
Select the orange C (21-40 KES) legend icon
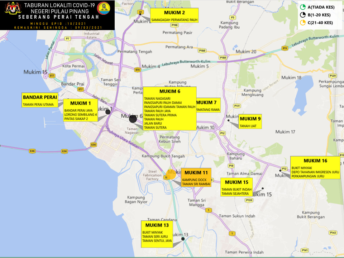click(303, 23)
